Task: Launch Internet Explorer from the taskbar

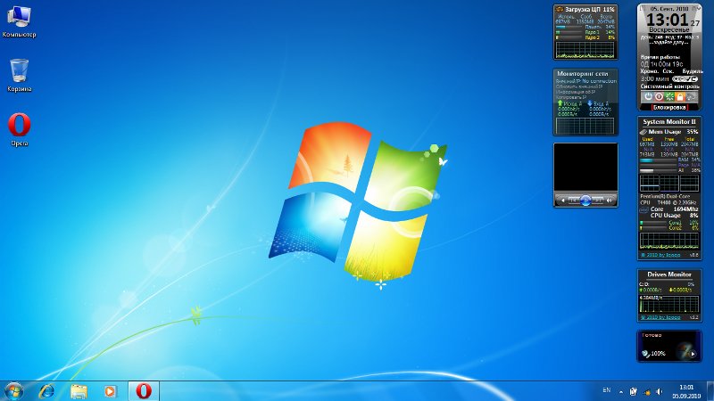Action: (46, 391)
